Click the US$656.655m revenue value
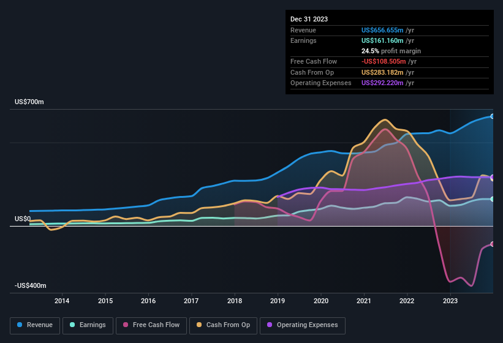Viewport: 503px width, 343px height. 382,30
